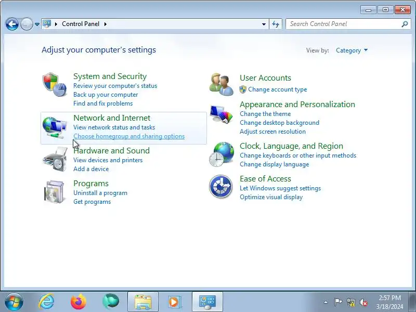
Task: Click the Show desktop strip beside the clock
Action: [412, 302]
